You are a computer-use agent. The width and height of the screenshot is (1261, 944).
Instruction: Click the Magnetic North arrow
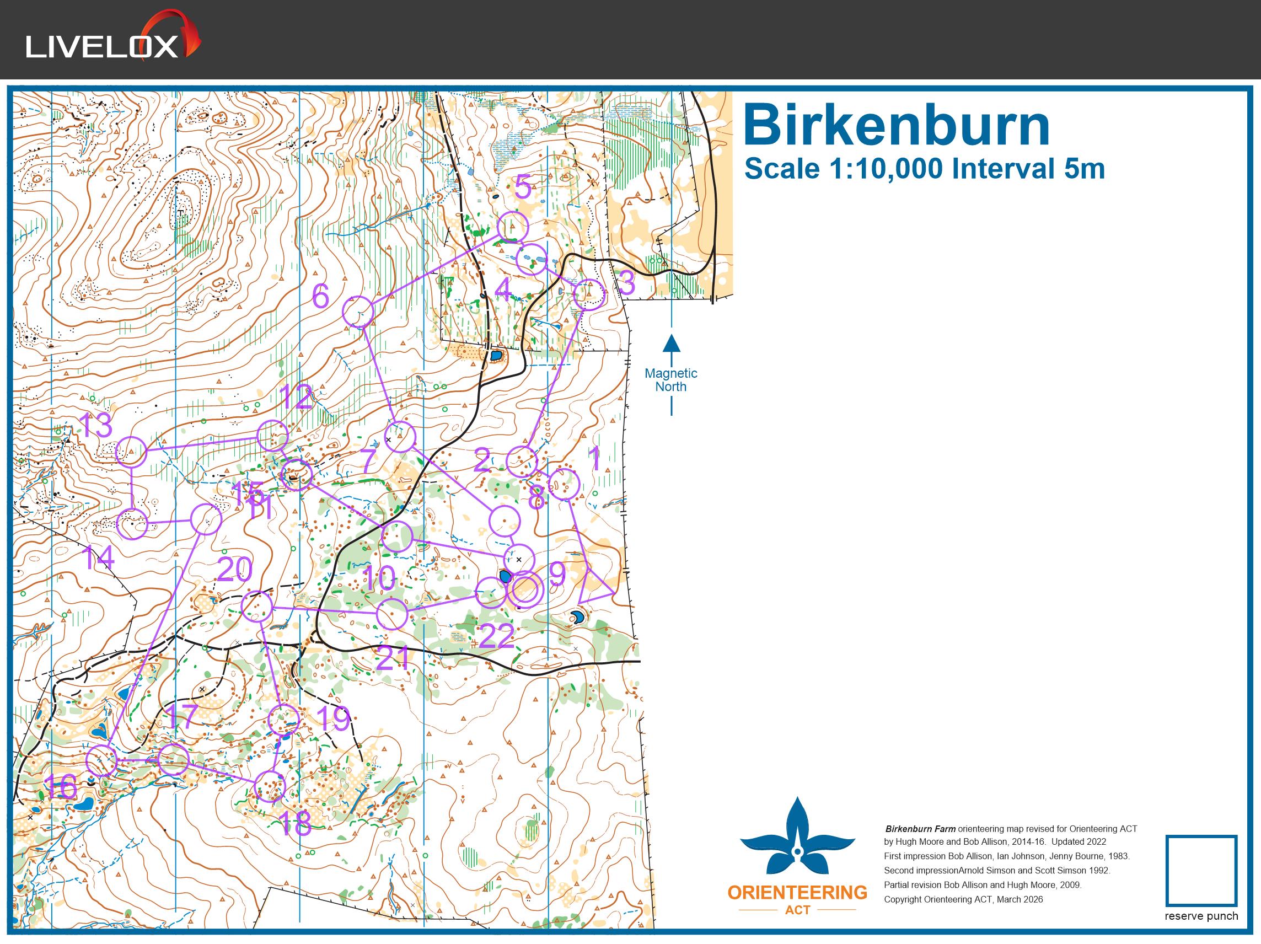point(671,344)
